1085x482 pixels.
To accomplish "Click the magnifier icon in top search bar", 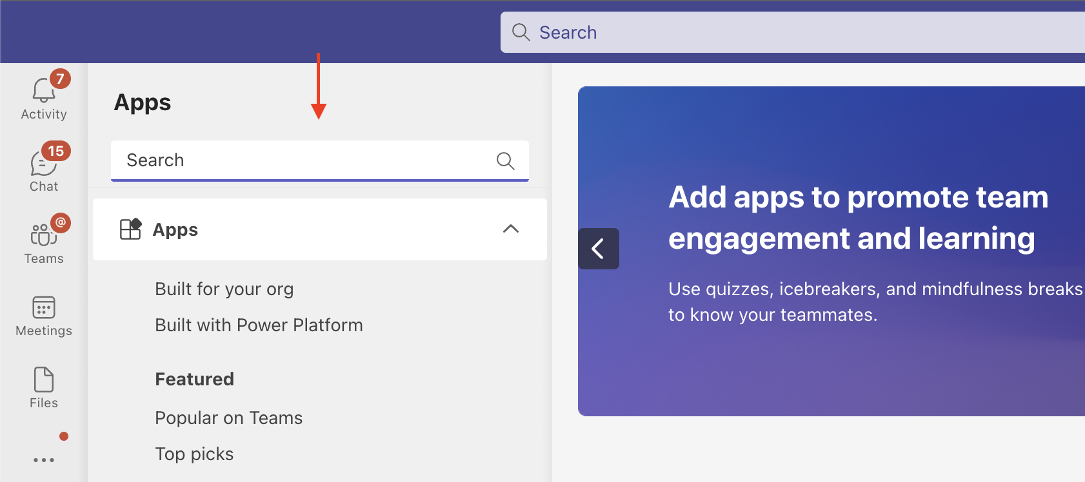I will 521,32.
